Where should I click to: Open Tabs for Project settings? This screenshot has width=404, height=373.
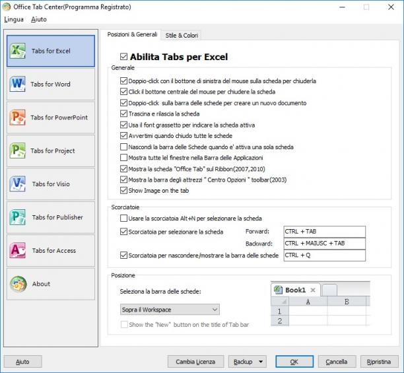[x=51, y=151]
